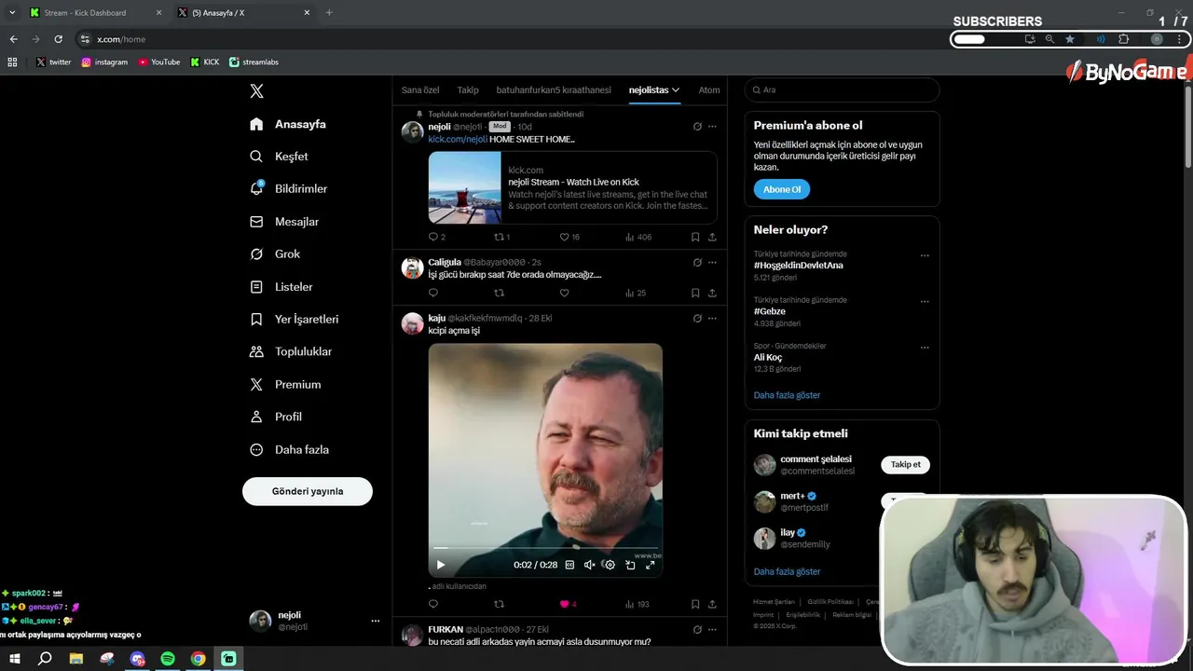The width and height of the screenshot is (1193, 671).
Task: Open Premium in sidebar
Action: tap(285, 384)
